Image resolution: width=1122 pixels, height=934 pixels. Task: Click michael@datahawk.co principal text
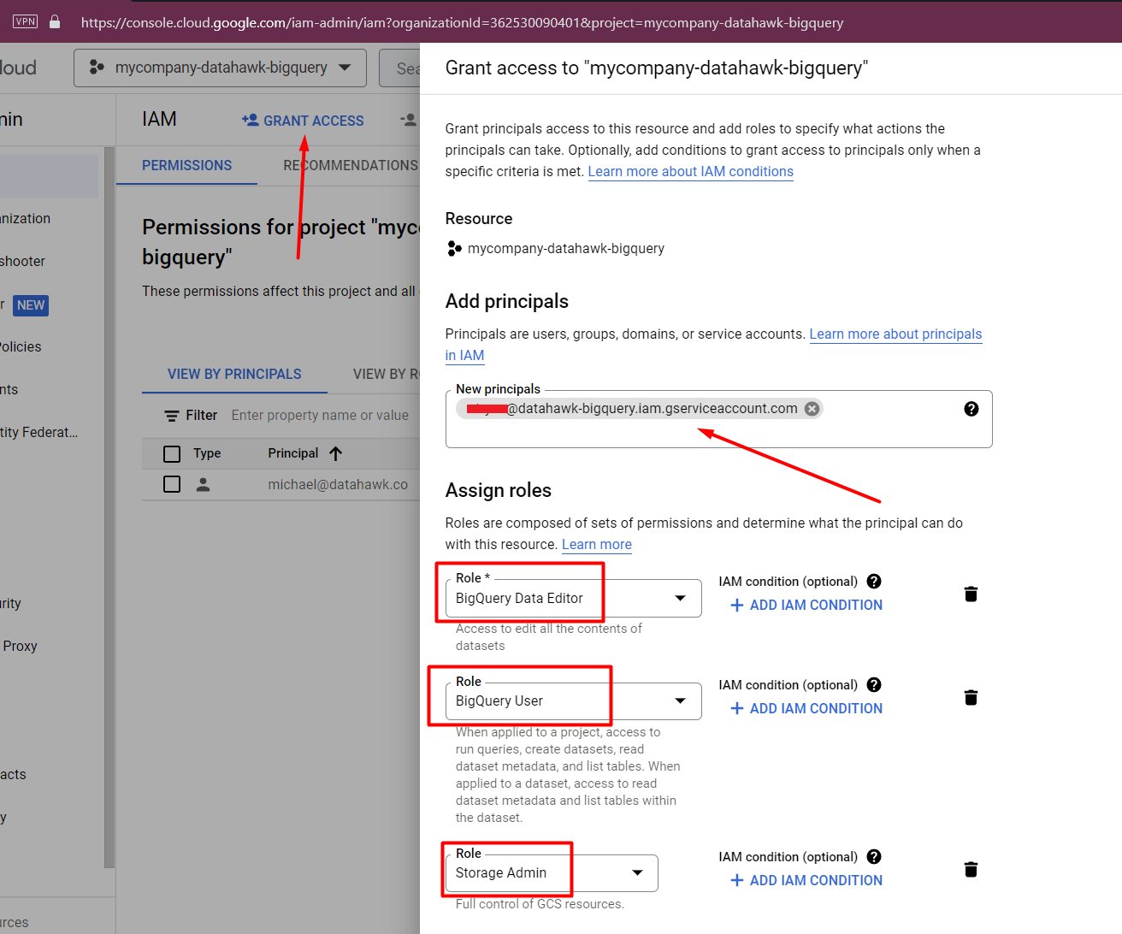[338, 484]
